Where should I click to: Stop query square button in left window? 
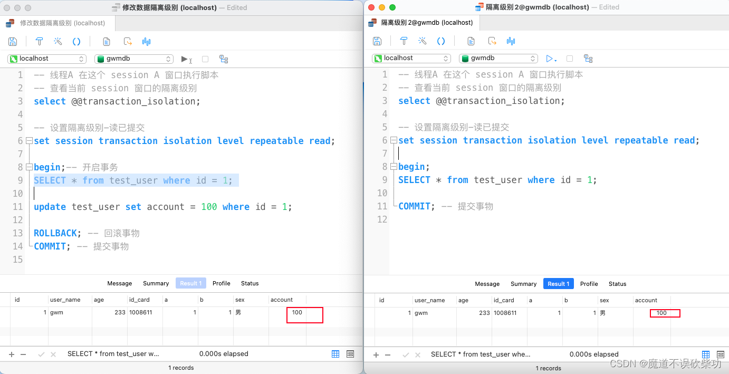[205, 59]
